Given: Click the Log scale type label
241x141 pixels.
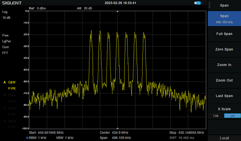Looking at the screenshot, I should (5, 12).
